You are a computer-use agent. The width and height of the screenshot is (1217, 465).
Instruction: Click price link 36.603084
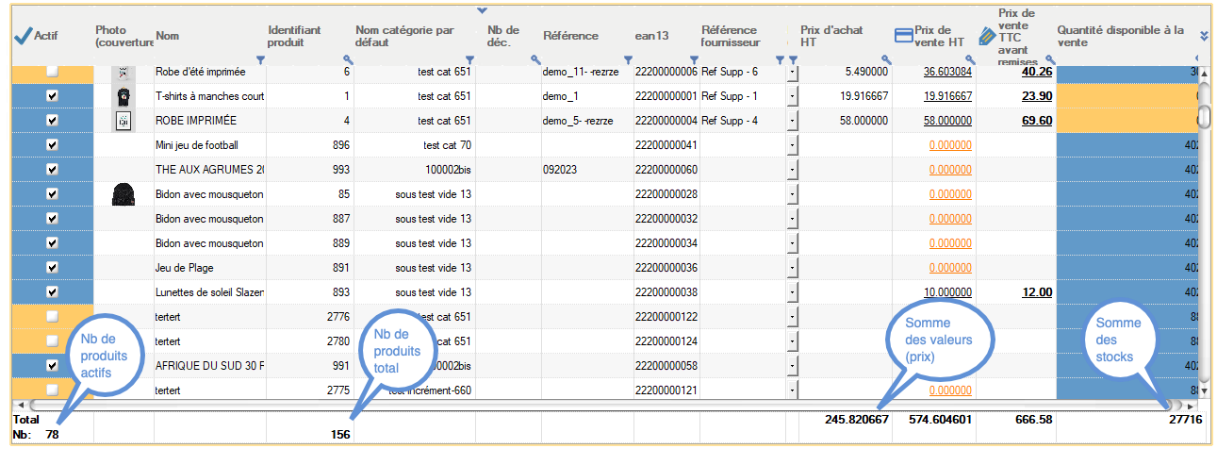947,72
